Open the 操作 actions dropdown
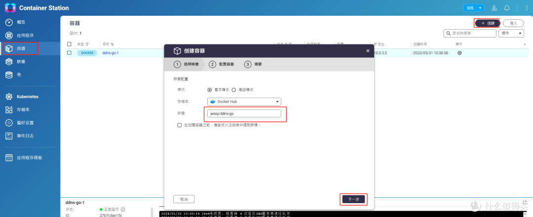Screen dimensions: 533x217 (x=511, y=33)
